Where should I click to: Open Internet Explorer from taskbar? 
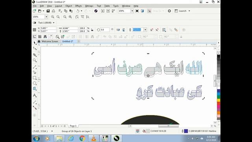(71, 138)
